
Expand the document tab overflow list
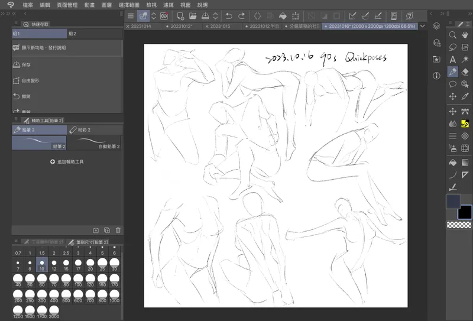point(423,27)
